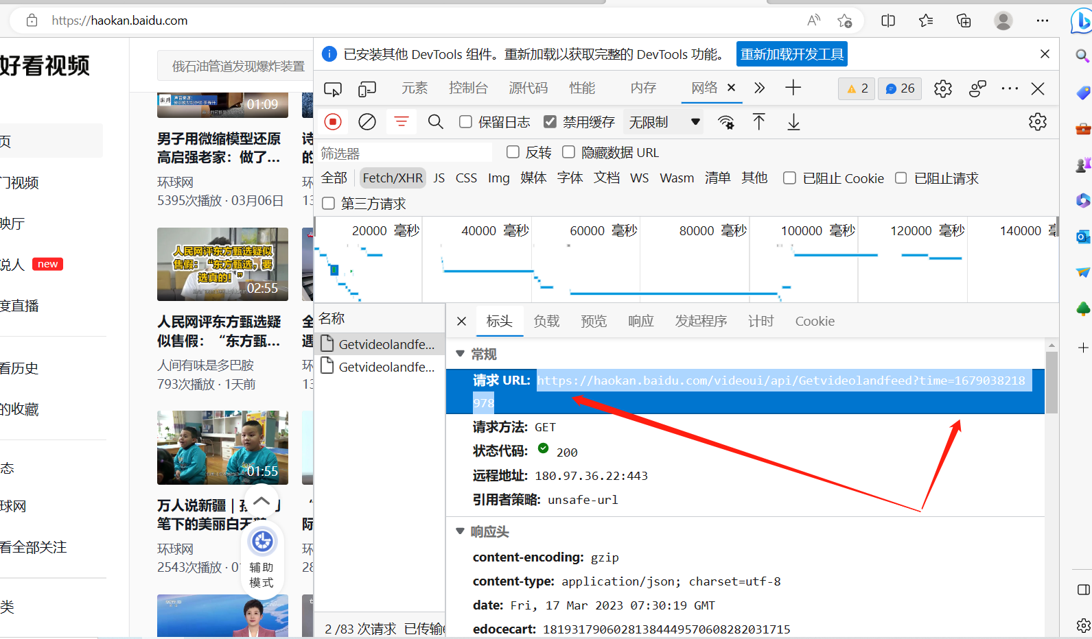Filter requests by JS type

click(439, 178)
